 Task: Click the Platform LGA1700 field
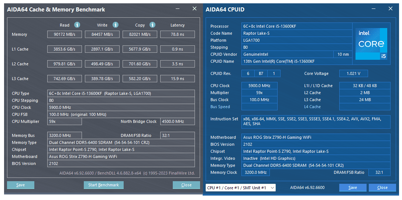(x=297, y=40)
